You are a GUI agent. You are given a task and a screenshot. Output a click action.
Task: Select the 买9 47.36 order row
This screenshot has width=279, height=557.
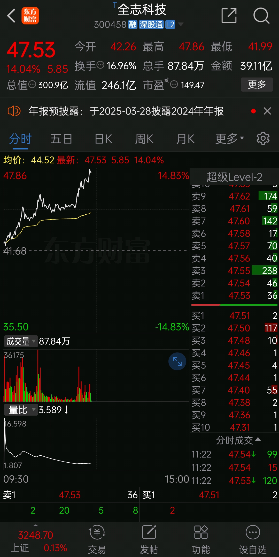coord(234,415)
